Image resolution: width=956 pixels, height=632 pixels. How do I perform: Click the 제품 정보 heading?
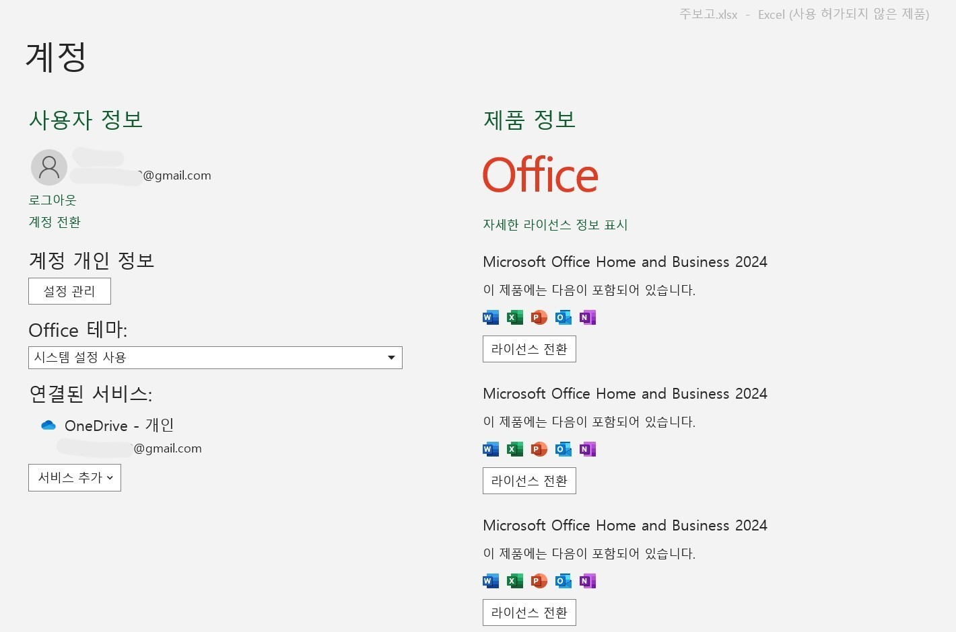pos(529,120)
